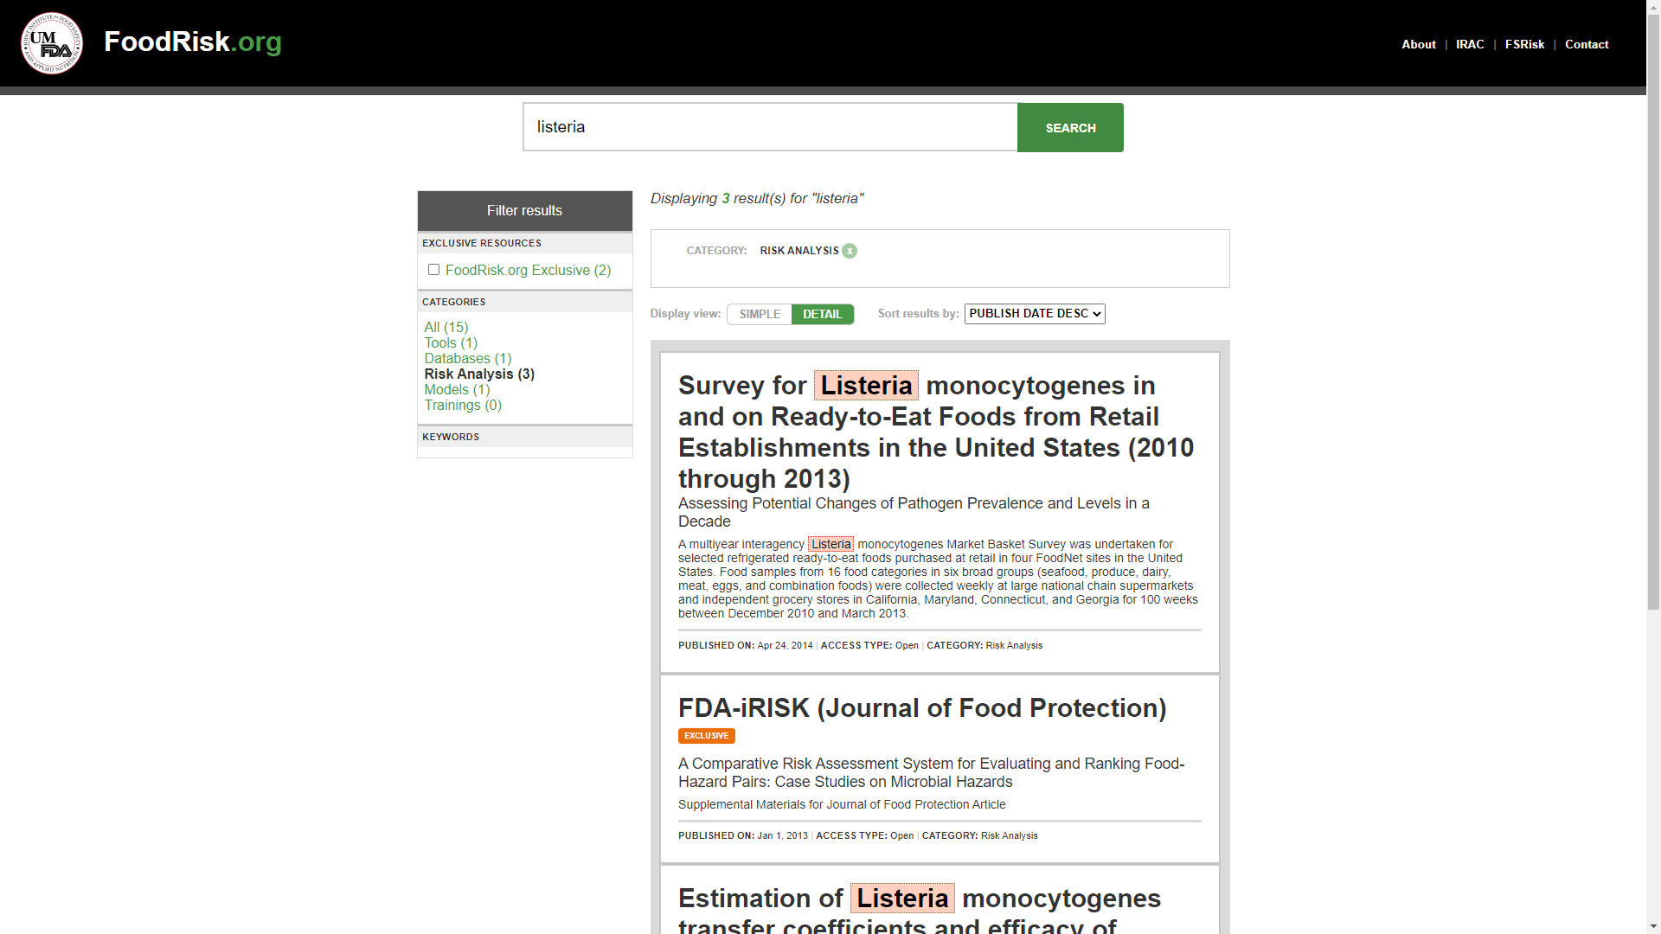The width and height of the screenshot is (1661, 934).
Task: Click the UM FDA circular logo
Action: pyautogui.click(x=52, y=43)
